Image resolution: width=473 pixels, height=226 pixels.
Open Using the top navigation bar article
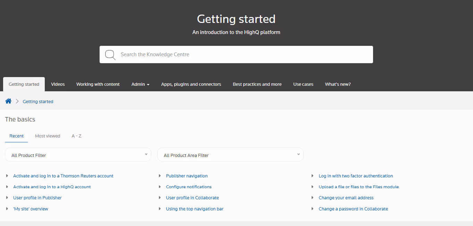point(195,209)
